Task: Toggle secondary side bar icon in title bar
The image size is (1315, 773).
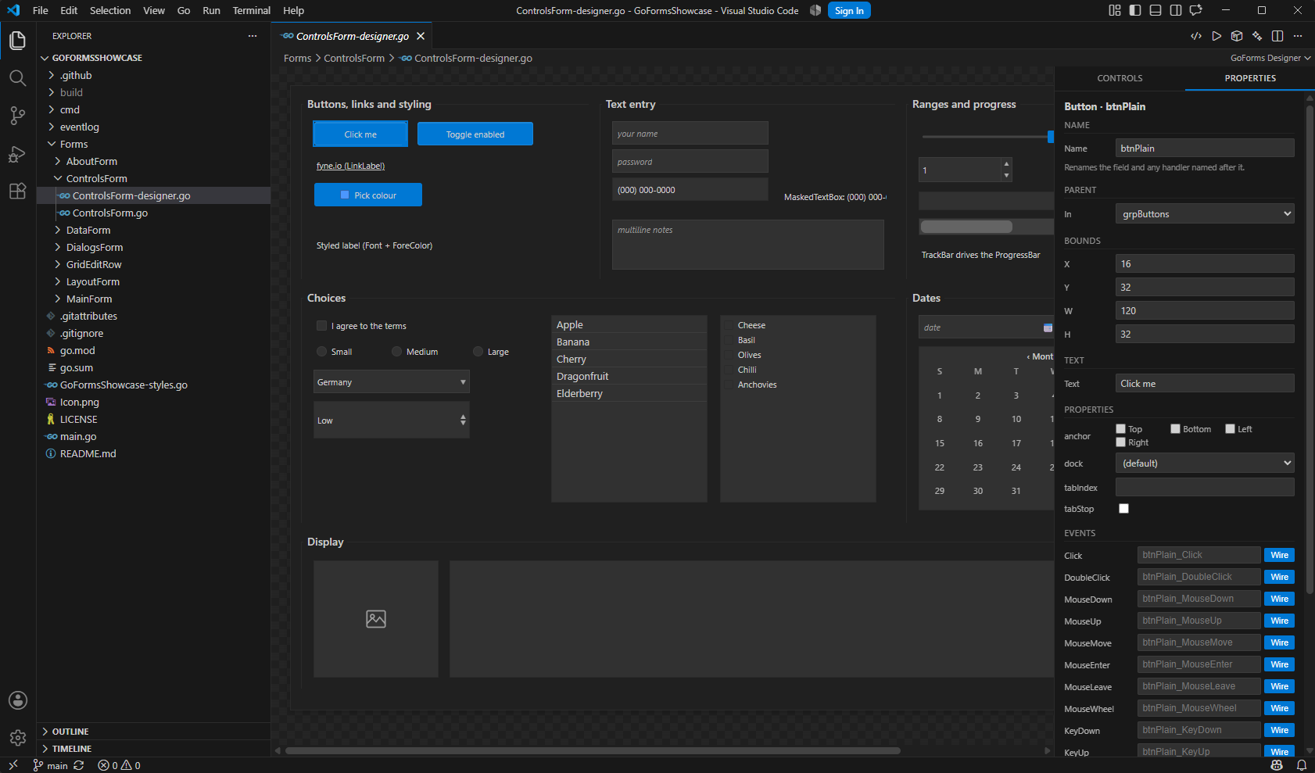Action: [1176, 10]
